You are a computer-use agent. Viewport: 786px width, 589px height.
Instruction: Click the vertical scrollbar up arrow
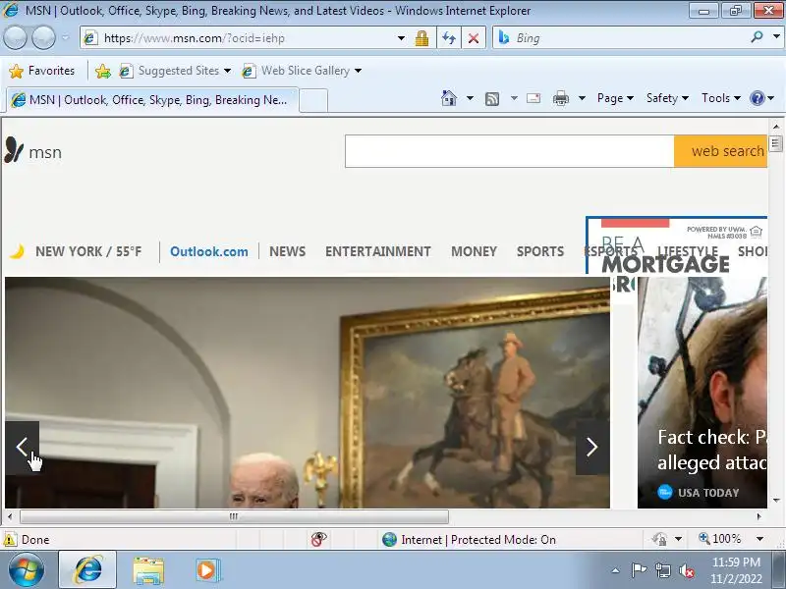[x=776, y=127]
